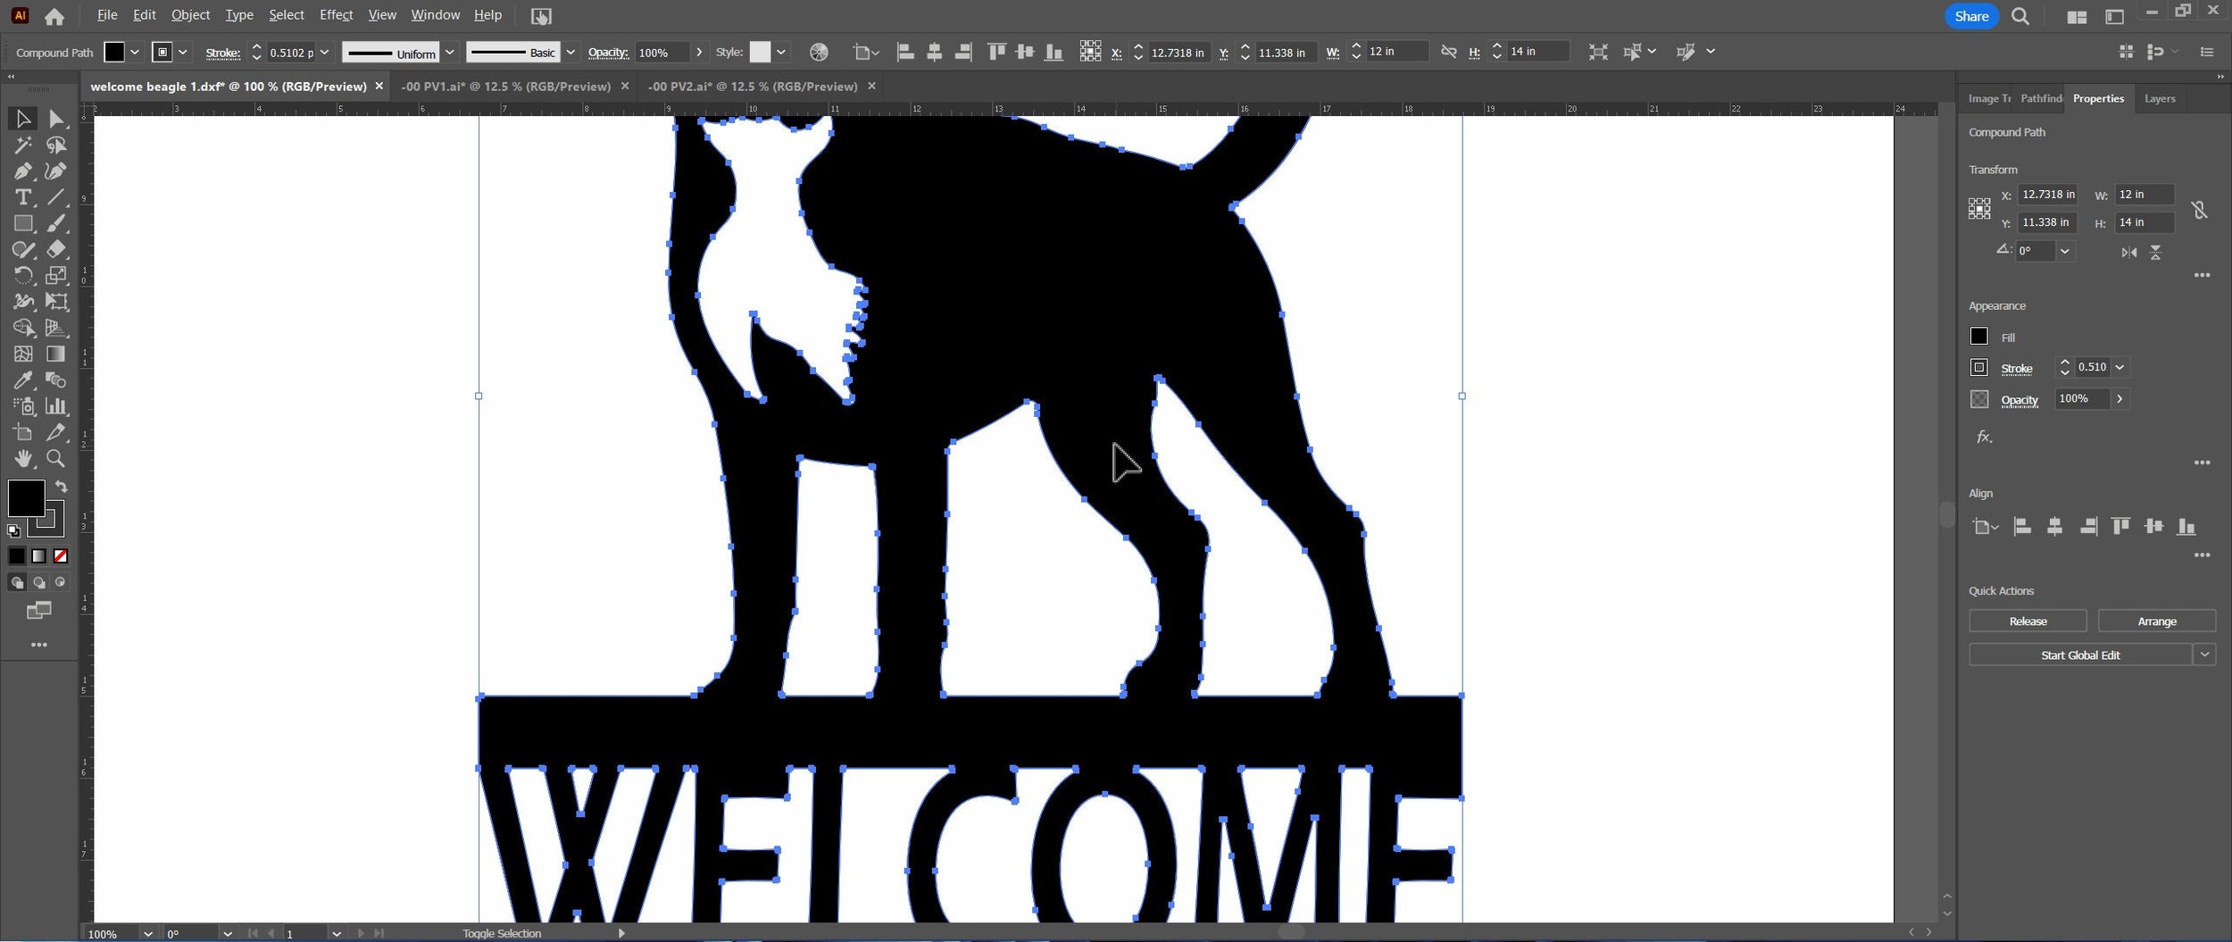The width and height of the screenshot is (2232, 942).
Task: Enable Draw Inside mode
Action: 60,582
